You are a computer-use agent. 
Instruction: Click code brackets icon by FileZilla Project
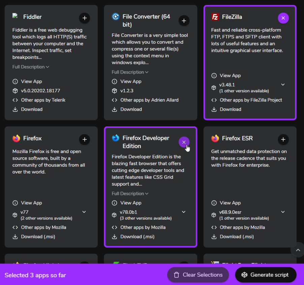click(214, 100)
